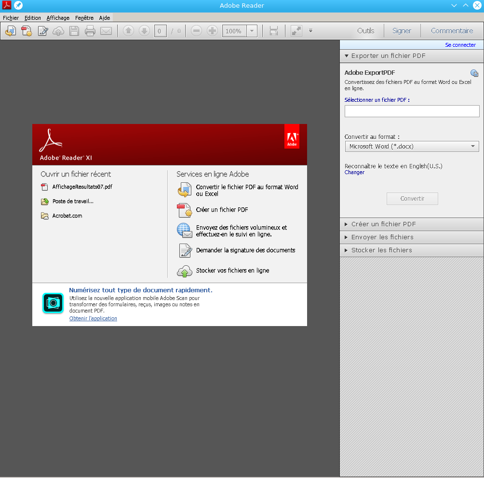Open the Affichage menu
The height and width of the screenshot is (478, 484).
point(58,18)
